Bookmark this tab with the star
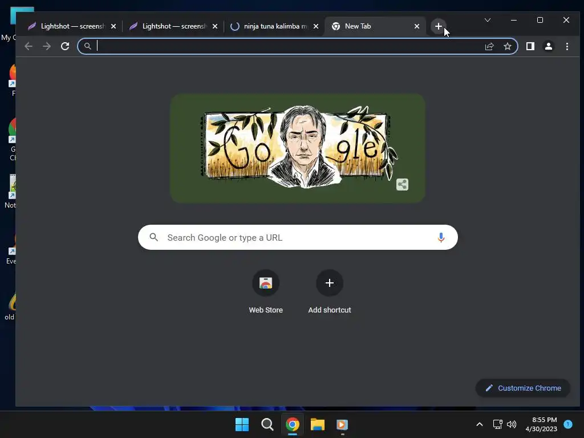The height and width of the screenshot is (438, 584). tap(507, 46)
